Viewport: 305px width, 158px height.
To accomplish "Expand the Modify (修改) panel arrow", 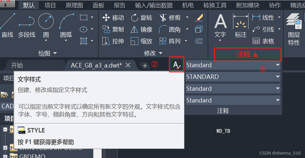I will [161, 53].
